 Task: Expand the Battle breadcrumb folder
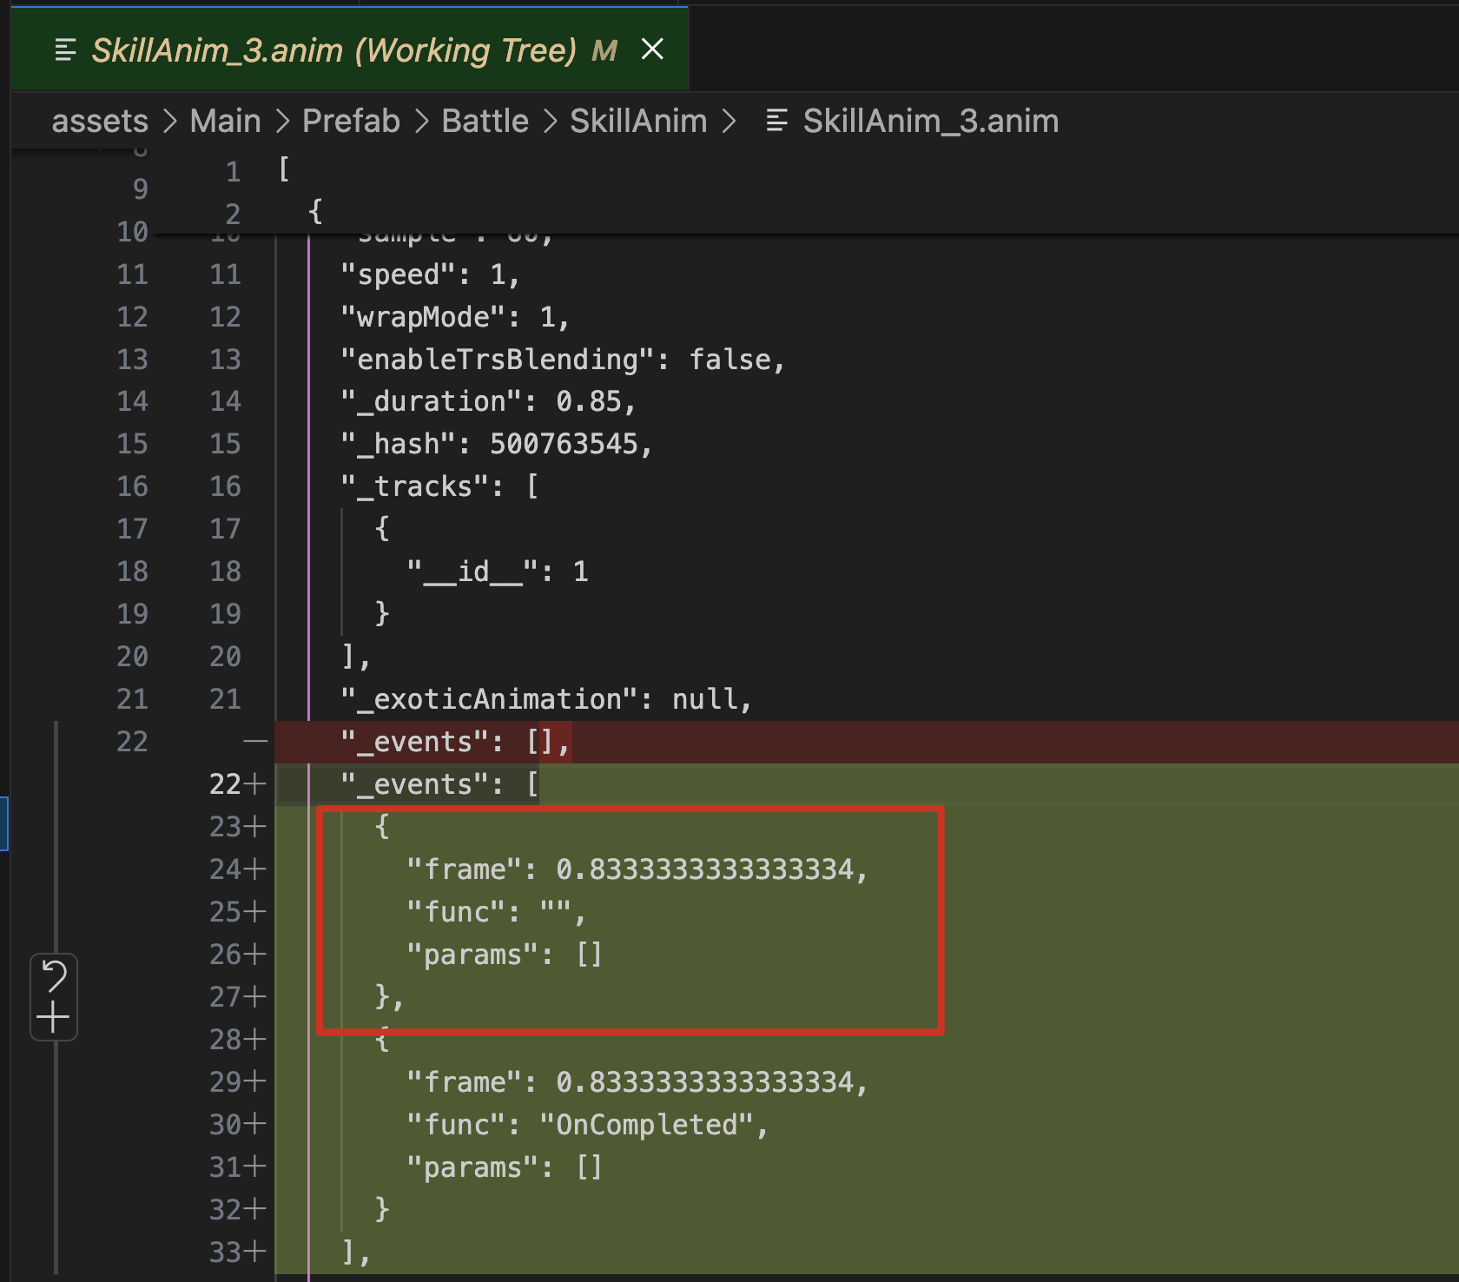coord(485,121)
